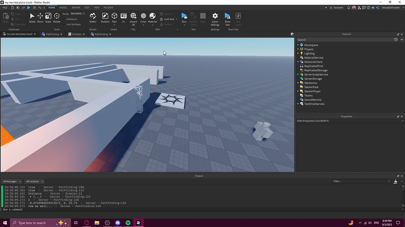Pick the Select tool
405x227 pixels.
(x=32, y=18)
